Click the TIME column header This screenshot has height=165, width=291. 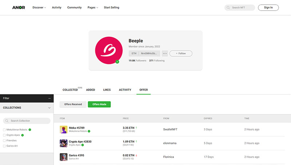(x=247, y=118)
